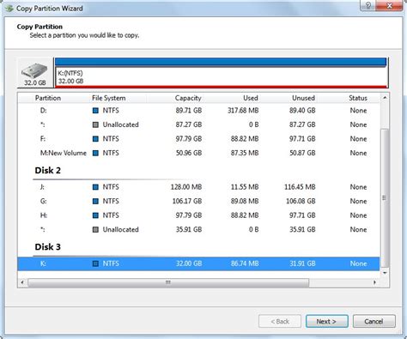Sort by the Partition column header

[48, 98]
